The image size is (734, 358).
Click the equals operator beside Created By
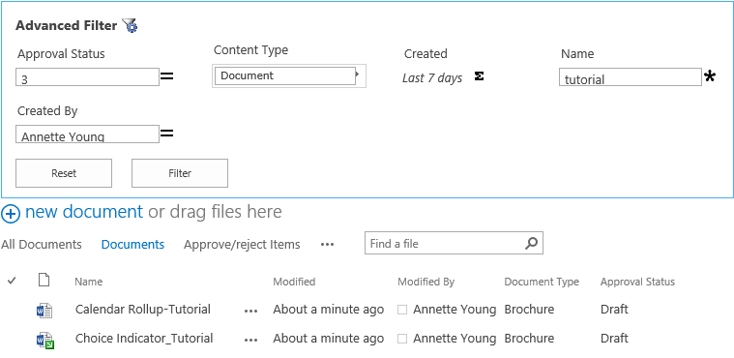tap(166, 134)
